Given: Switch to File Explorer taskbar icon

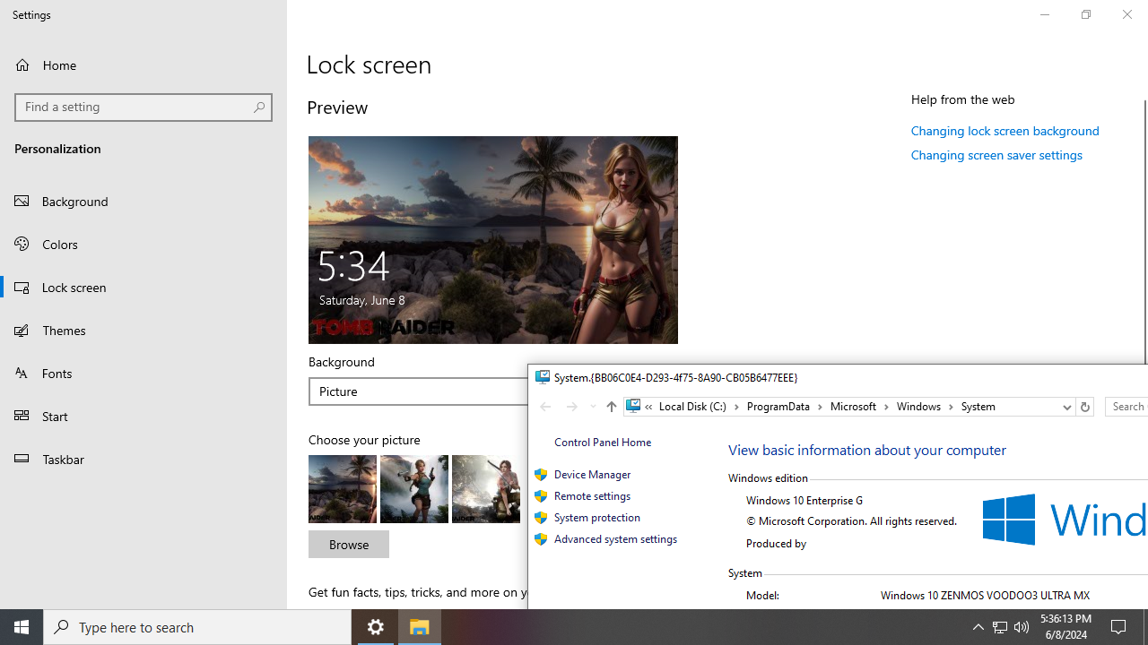Looking at the screenshot, I should click(420, 627).
